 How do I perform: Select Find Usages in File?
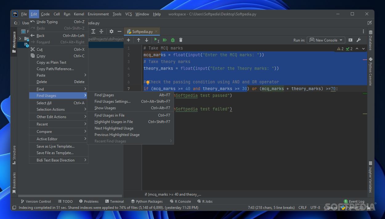coord(131,115)
